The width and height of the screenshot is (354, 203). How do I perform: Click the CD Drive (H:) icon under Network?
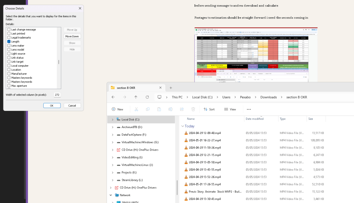point(117,187)
